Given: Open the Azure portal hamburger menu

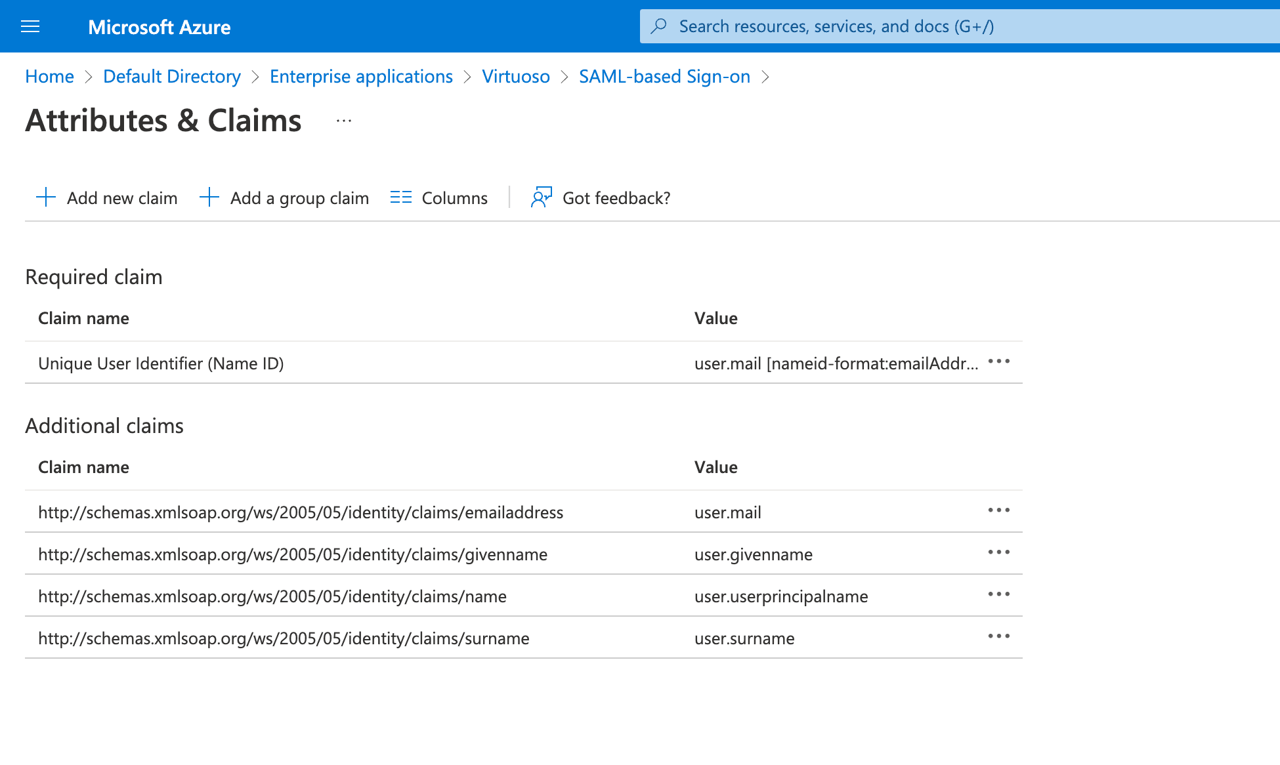Looking at the screenshot, I should tap(30, 26).
